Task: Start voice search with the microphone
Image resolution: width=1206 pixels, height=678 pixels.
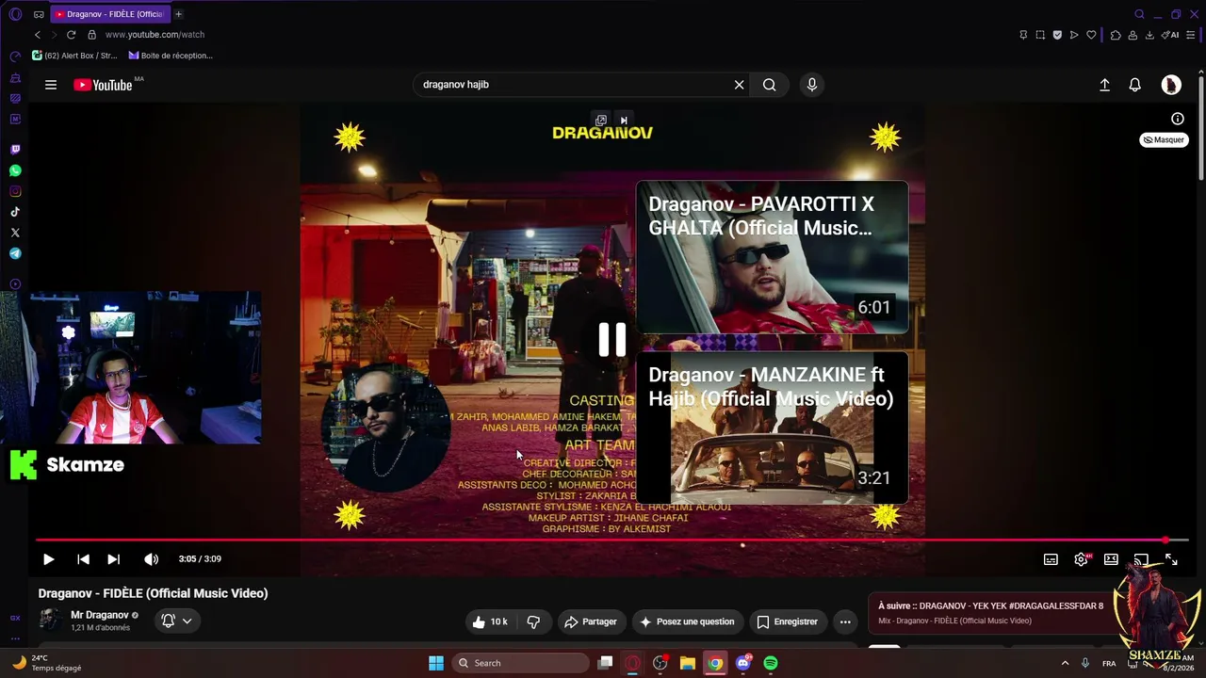Action: click(812, 85)
